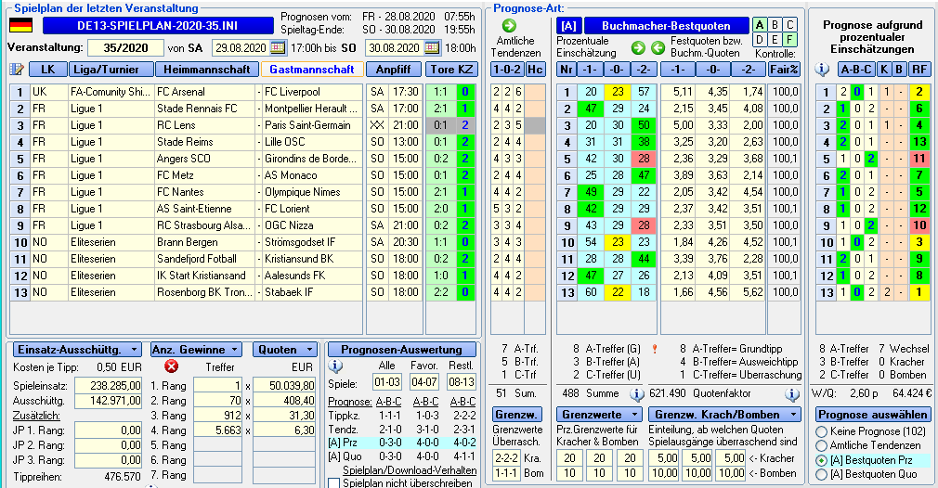Click green result cell for Stade Rennais FC
The width and height of the screenshot is (938, 488).
point(464,109)
